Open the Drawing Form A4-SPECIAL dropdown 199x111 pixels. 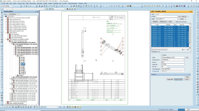pos(183,60)
